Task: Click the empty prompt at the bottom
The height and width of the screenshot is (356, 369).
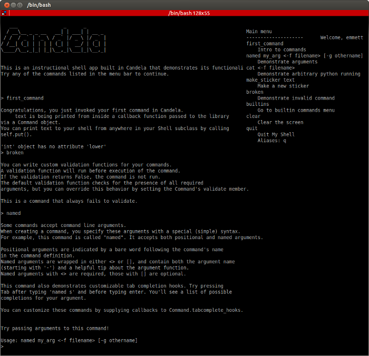Action: tap(2, 347)
